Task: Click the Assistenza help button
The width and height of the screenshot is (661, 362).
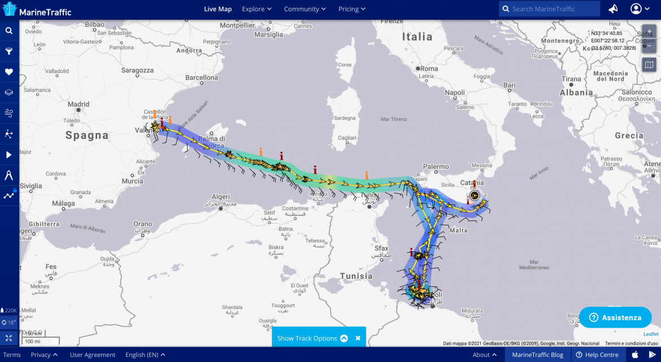Action: pyautogui.click(x=615, y=318)
